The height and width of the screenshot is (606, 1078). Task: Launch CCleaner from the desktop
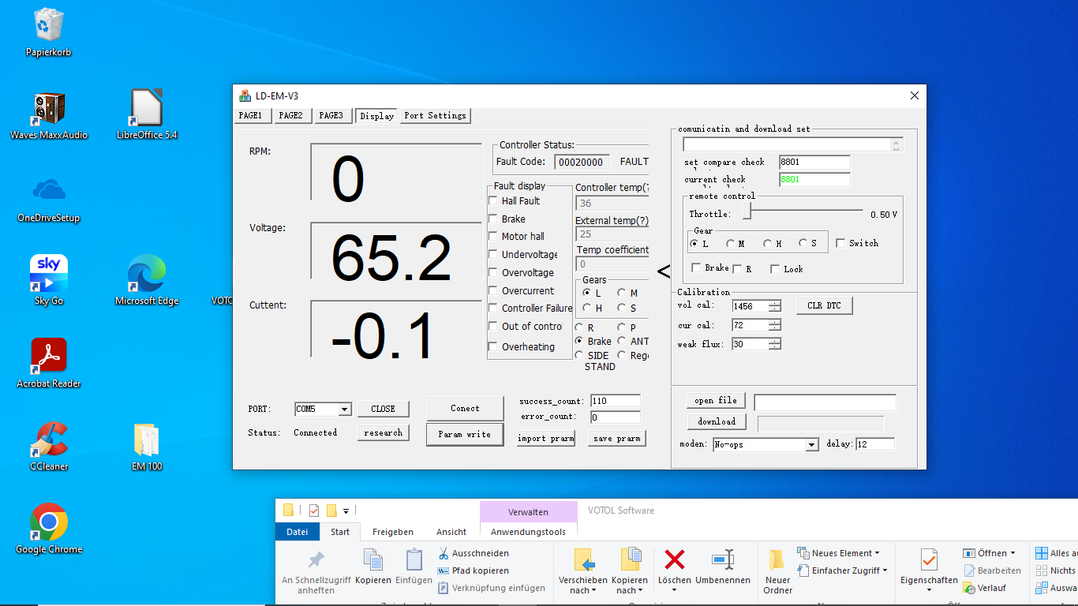click(x=49, y=440)
